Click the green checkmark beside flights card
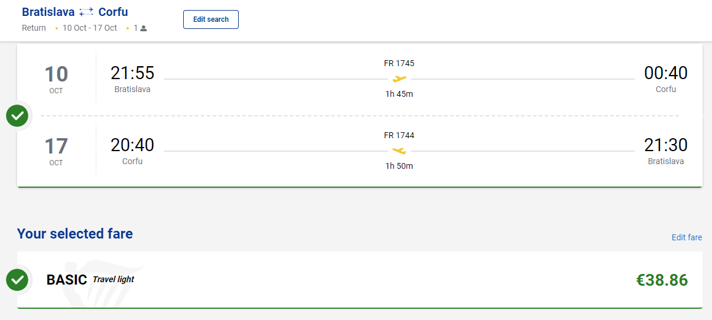Image resolution: width=712 pixels, height=320 pixels. (17, 115)
